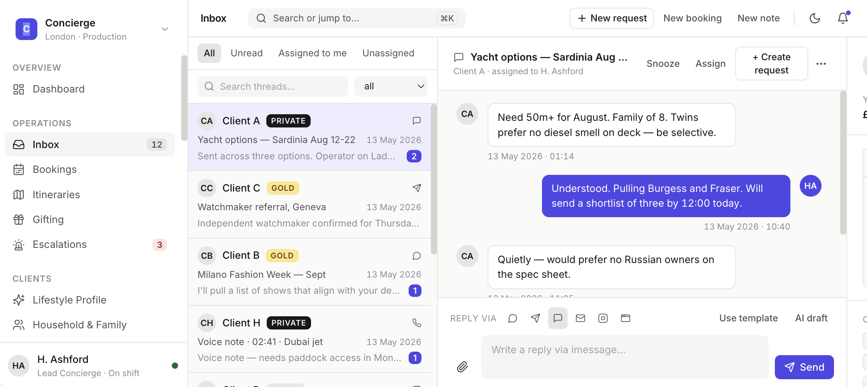Click the phone icon on Client H thread

[x=417, y=323]
